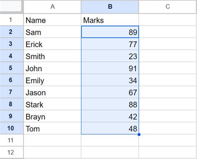Select column A header
This screenshot has height=159, width=197.
coord(52,7)
